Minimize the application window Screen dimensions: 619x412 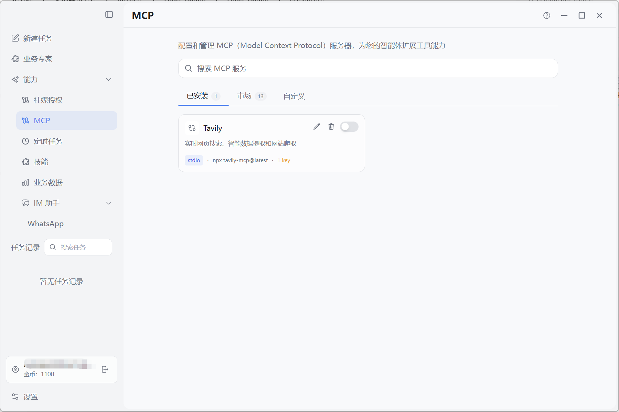tap(564, 15)
